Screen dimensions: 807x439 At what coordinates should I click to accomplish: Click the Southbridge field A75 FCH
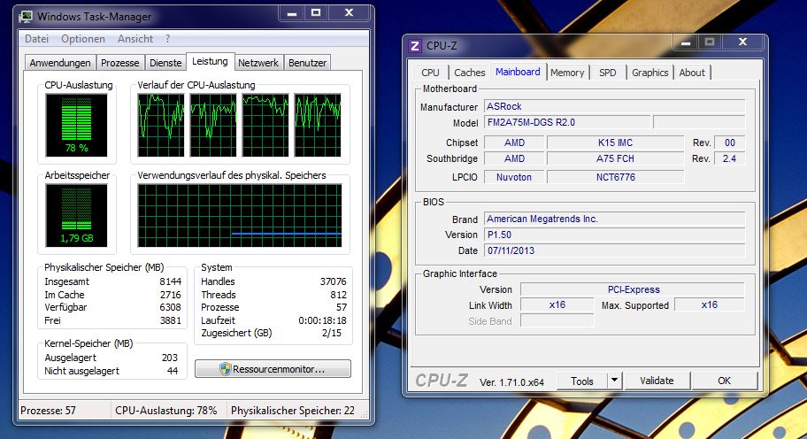click(615, 158)
